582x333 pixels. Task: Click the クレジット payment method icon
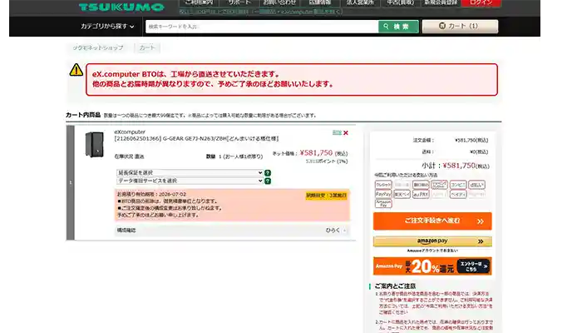pyautogui.click(x=383, y=185)
